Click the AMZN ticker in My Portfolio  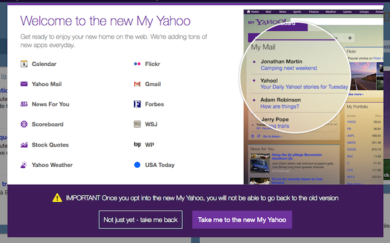tap(352, 143)
